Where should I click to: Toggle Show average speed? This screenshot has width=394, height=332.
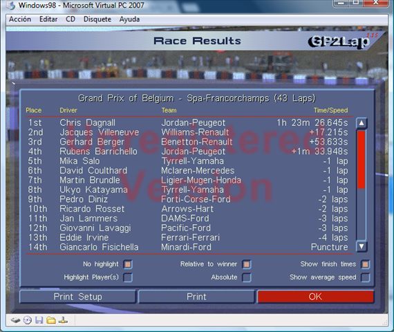(x=365, y=277)
